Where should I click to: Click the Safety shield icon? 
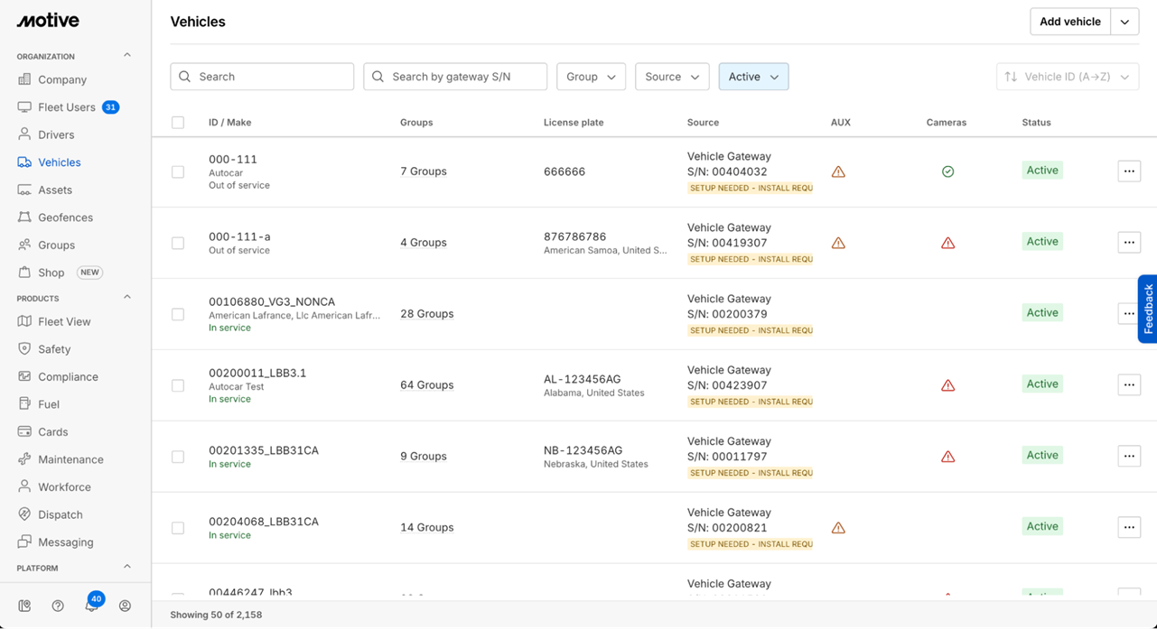pos(24,349)
